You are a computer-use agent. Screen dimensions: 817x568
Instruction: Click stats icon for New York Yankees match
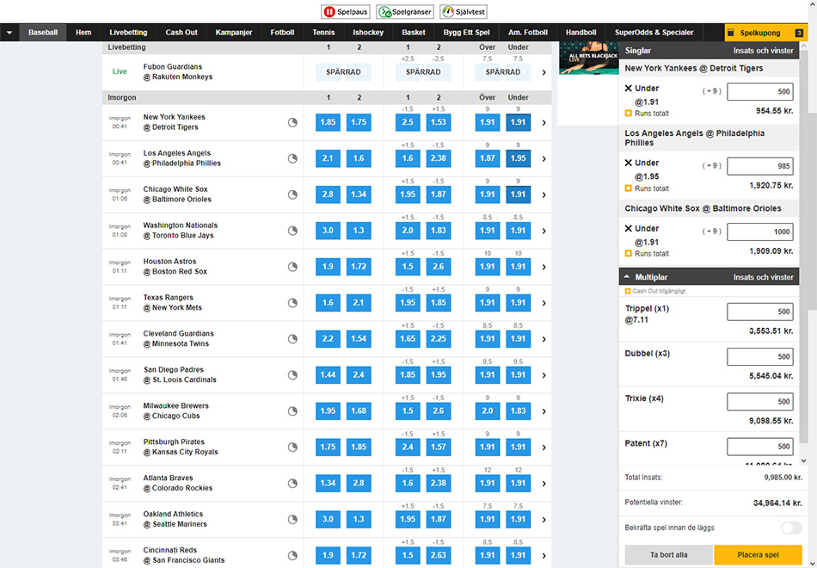[x=292, y=122]
